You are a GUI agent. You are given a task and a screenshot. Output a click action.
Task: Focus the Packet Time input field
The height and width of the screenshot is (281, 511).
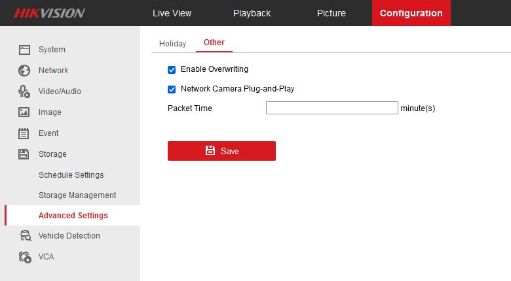(x=331, y=108)
